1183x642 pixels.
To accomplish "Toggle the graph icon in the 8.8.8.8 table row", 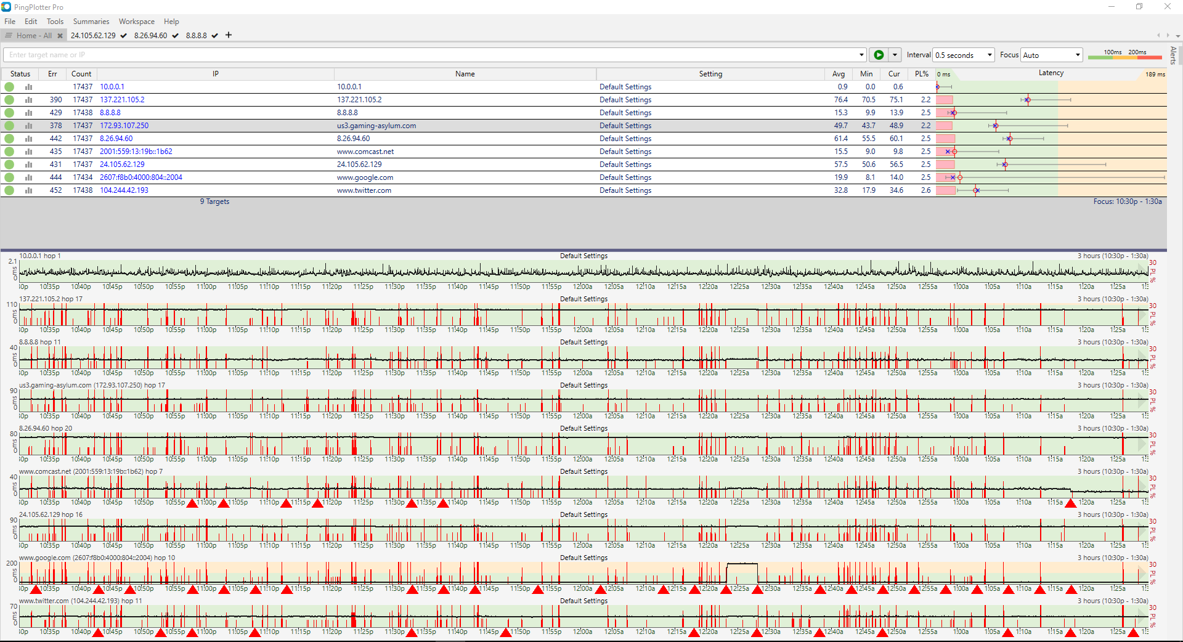I will [28, 113].
